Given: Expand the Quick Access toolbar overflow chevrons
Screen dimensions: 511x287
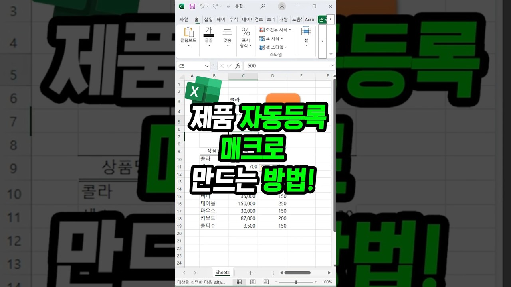Looking at the screenshot, I should [x=228, y=6].
